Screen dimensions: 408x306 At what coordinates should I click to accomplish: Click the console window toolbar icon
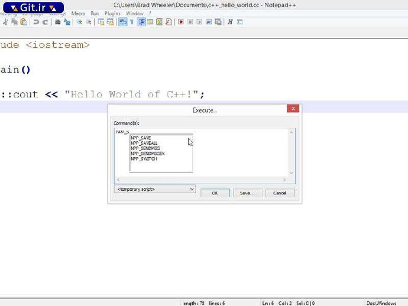pos(239,22)
